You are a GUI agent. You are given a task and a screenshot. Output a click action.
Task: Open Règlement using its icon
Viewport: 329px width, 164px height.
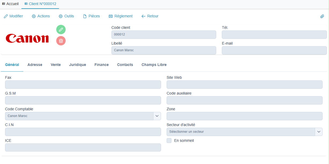[x=110, y=16]
